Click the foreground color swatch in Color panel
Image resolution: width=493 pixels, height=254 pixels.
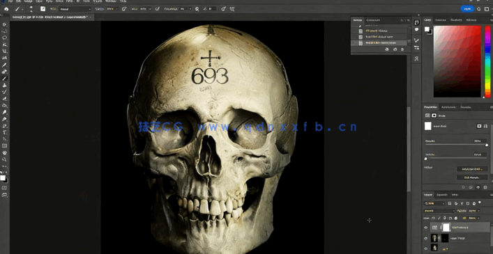click(x=427, y=29)
